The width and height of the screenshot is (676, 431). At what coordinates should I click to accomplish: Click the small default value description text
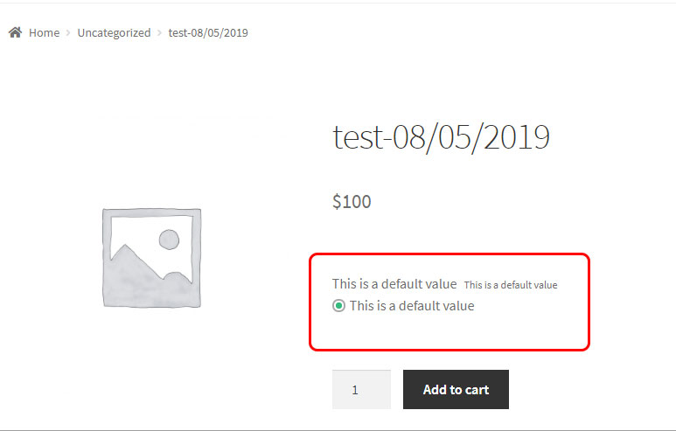511,285
